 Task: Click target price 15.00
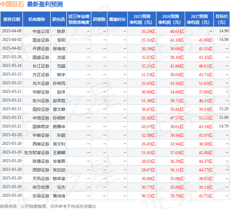pyautogui.click(x=224, y=117)
